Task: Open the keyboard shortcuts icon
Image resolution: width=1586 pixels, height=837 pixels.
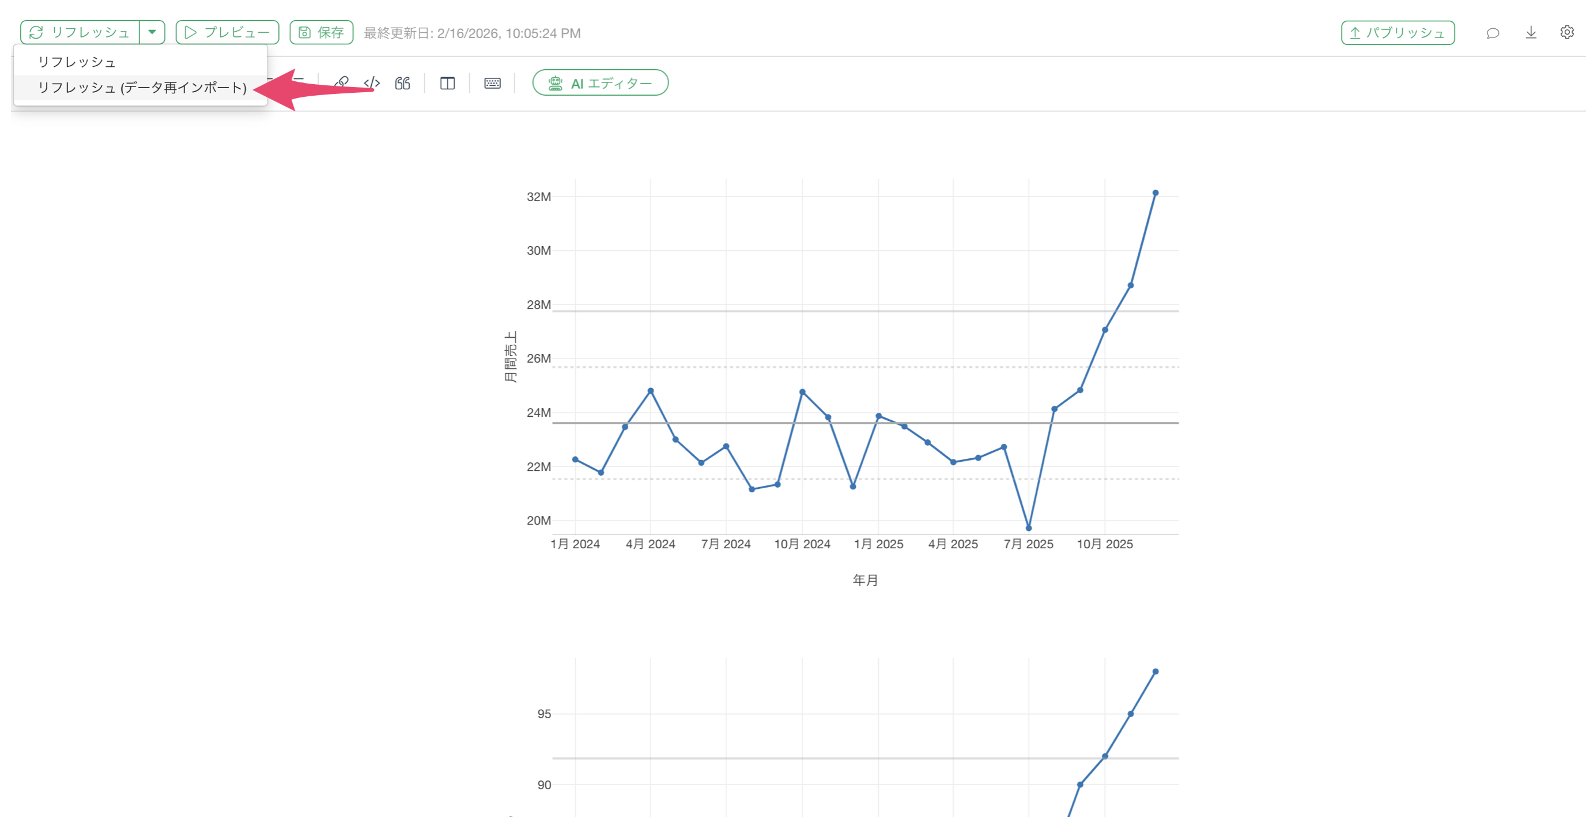Action: (493, 83)
